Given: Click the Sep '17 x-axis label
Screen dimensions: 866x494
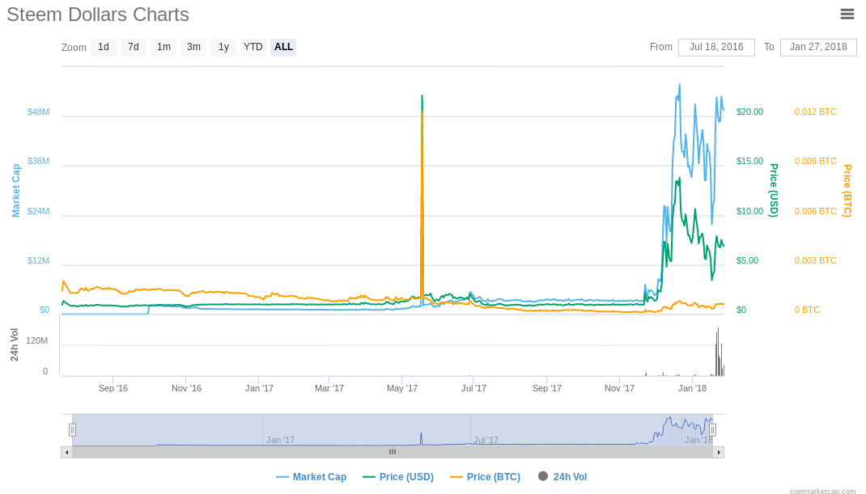Looking at the screenshot, I should [547, 389].
